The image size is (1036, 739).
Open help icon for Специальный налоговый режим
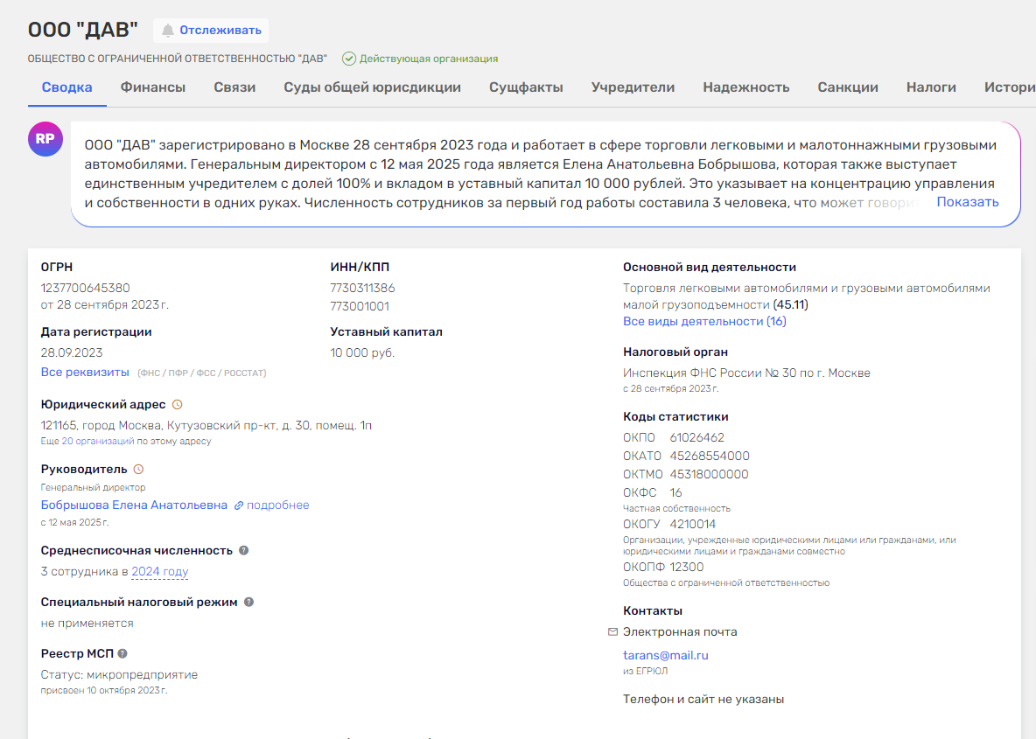point(248,603)
